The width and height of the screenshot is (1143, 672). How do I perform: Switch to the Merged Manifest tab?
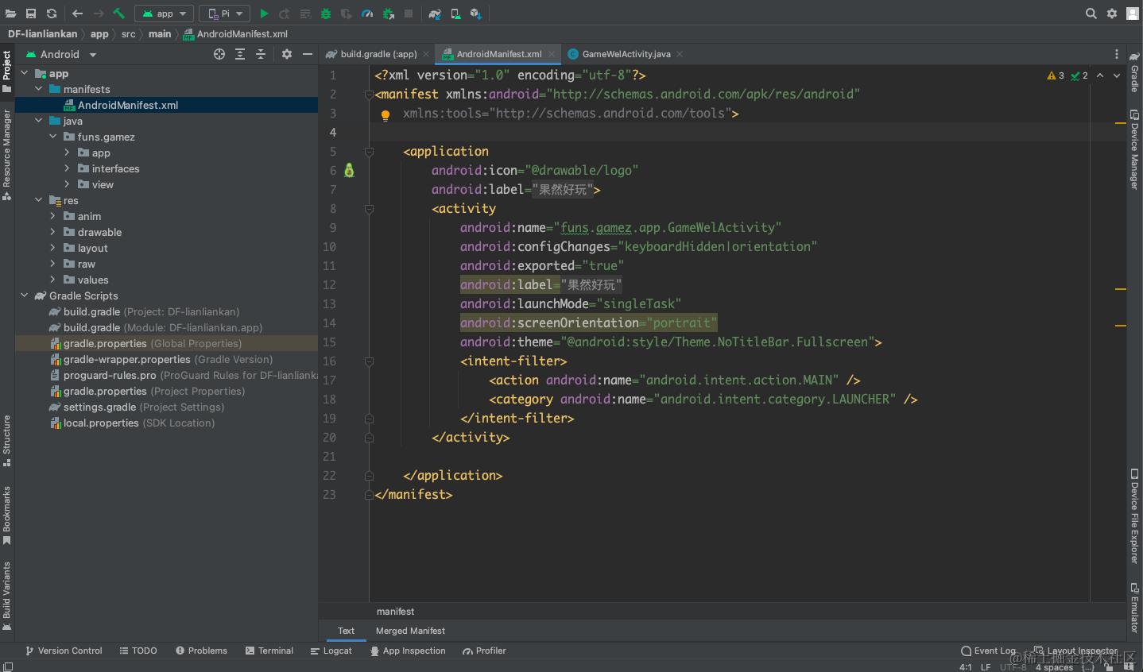pos(410,631)
